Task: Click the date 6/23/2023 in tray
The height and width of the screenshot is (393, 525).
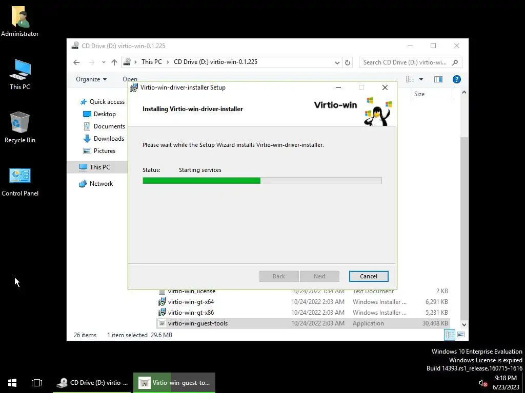Action: [x=506, y=387]
